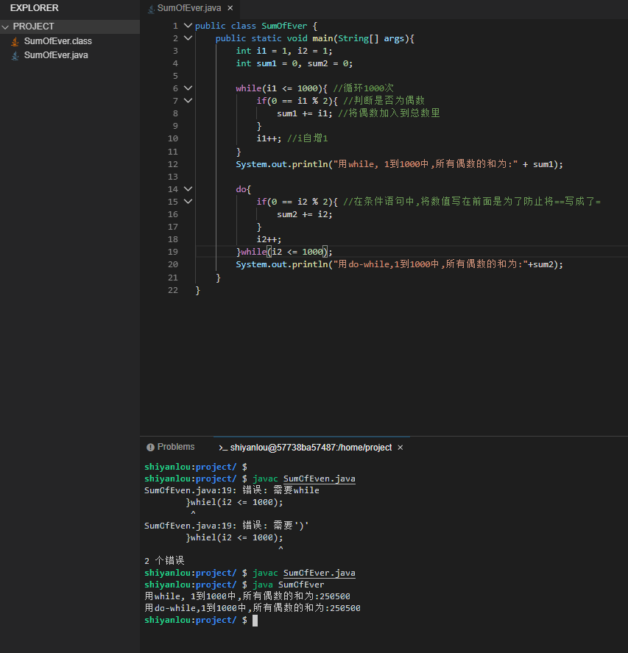Click the terminal prompt icon on the terminal tab

click(223, 448)
